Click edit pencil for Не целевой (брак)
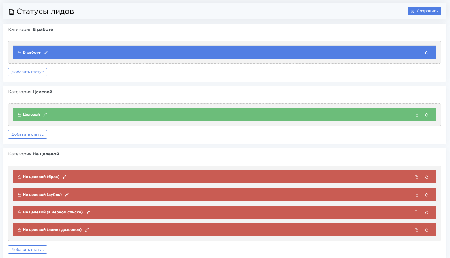 pyautogui.click(x=65, y=177)
